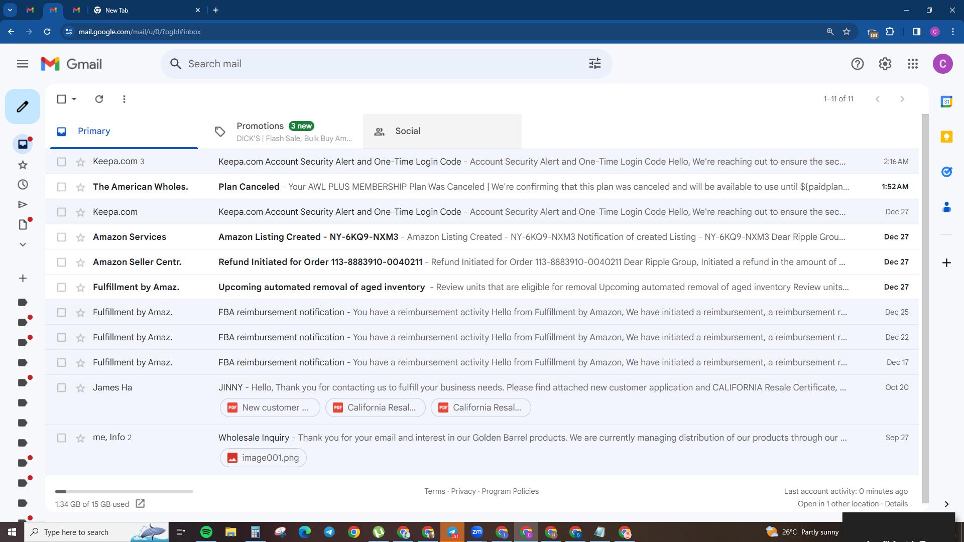Open a new Chrome tab
964x542 pixels.
pyautogui.click(x=216, y=10)
